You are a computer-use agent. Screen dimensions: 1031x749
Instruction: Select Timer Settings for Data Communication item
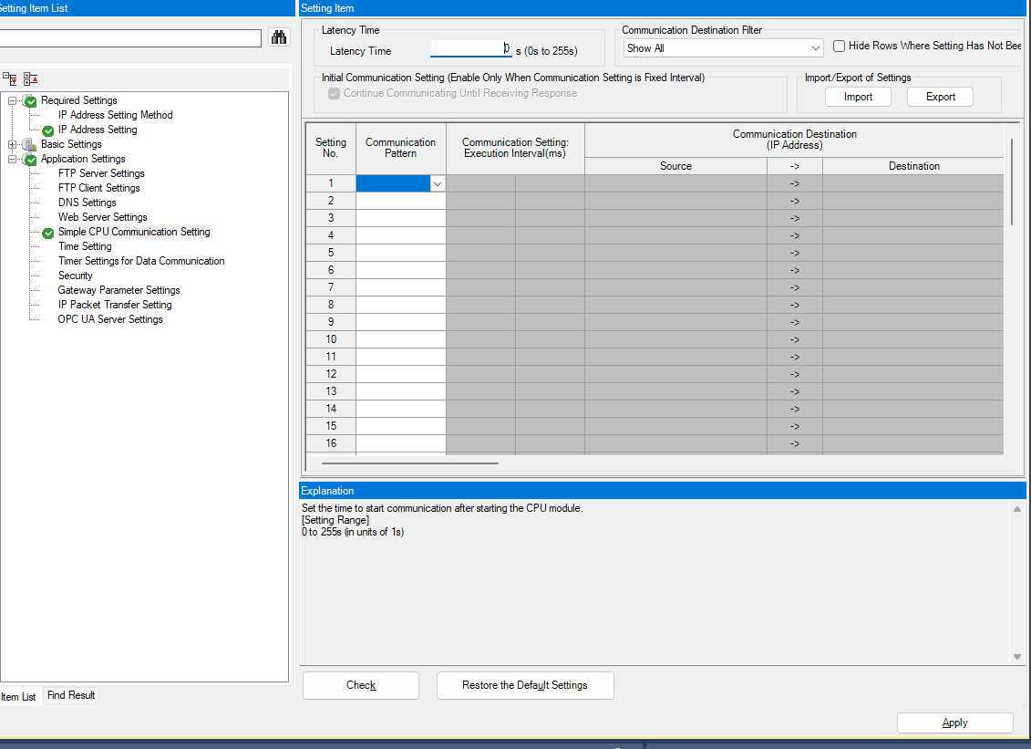141,261
